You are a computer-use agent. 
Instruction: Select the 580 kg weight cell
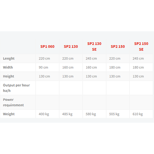tap(94, 114)
